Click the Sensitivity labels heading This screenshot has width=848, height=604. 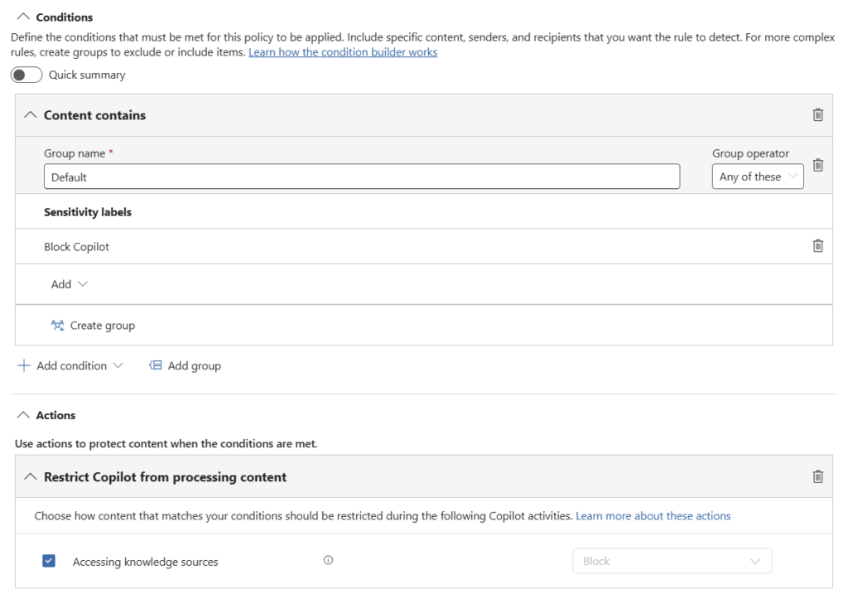(88, 212)
